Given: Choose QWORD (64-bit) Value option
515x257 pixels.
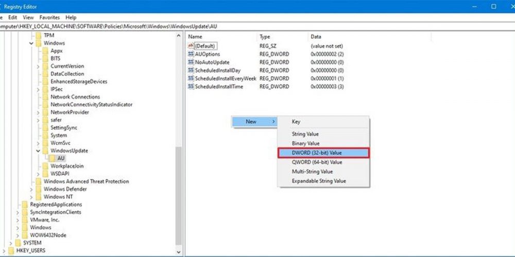Looking at the screenshot, I should coord(317,162).
